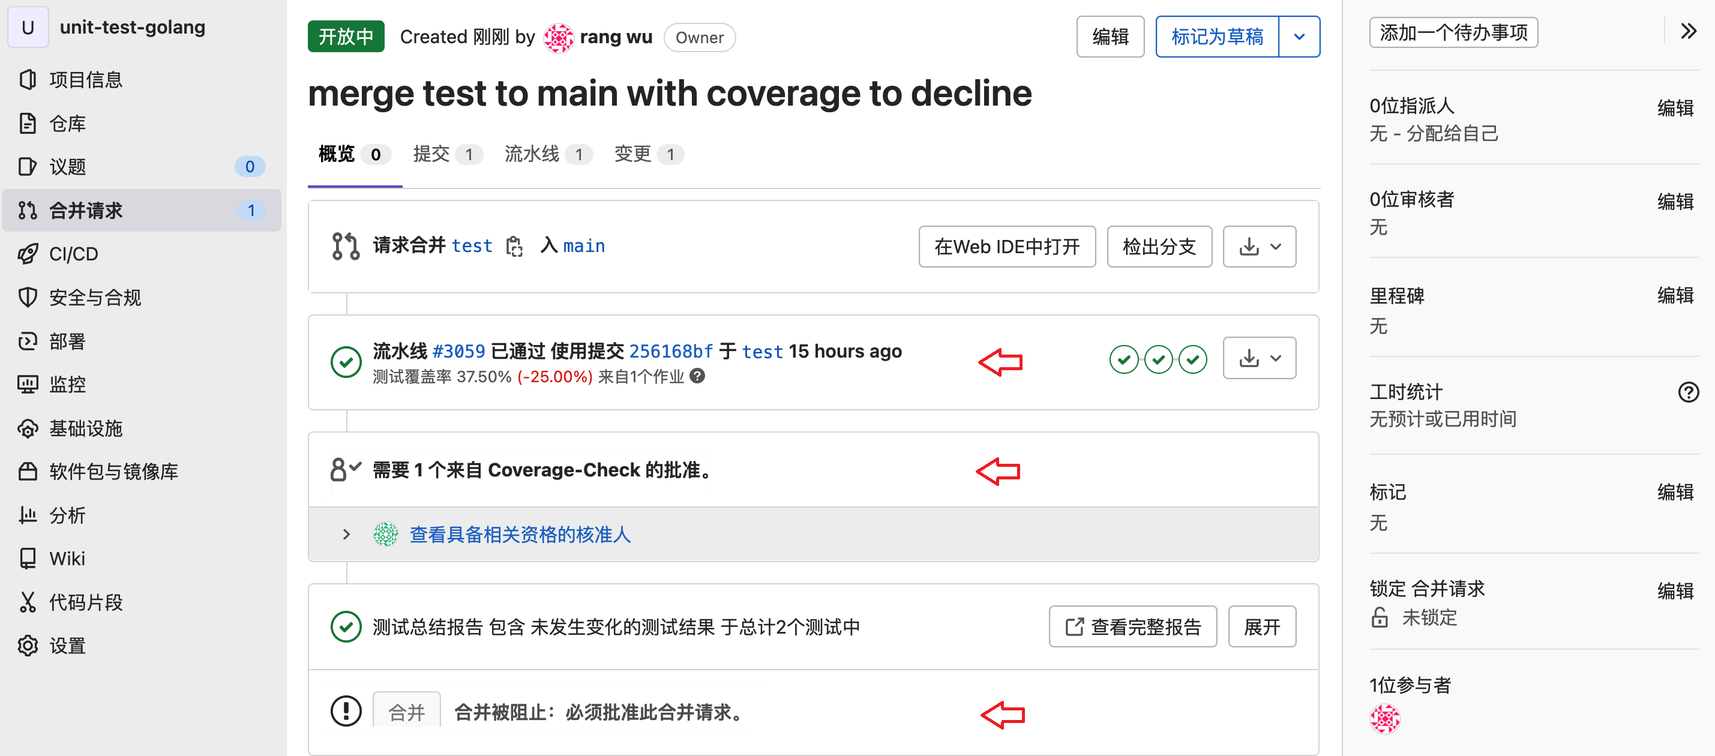Open the 工时统计 help icon
This screenshot has height=756, width=1715.
click(1688, 392)
